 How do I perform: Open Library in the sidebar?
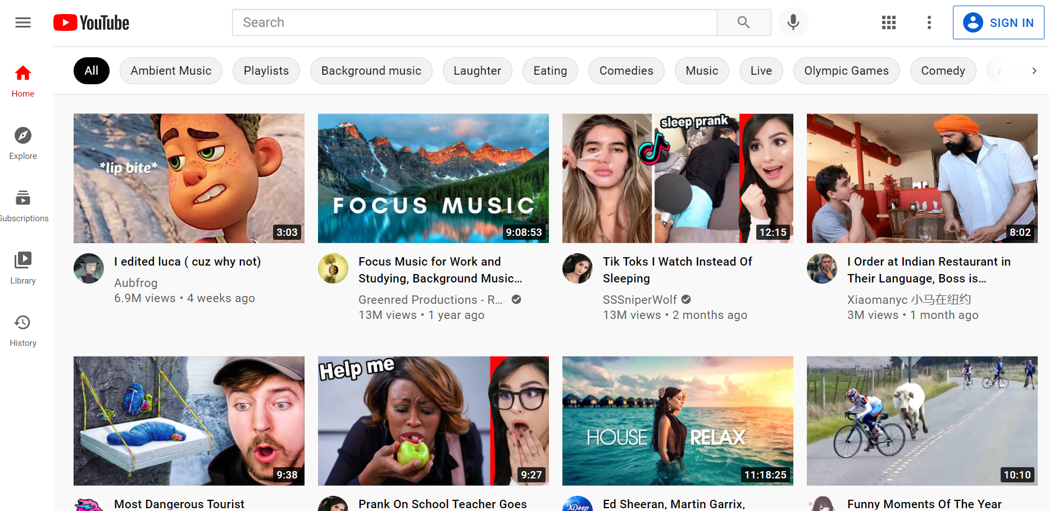click(x=23, y=268)
